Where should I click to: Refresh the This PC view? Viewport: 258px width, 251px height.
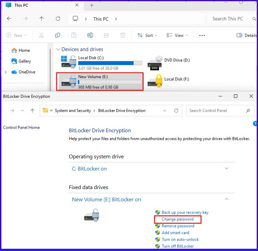pyautogui.click(x=58, y=19)
